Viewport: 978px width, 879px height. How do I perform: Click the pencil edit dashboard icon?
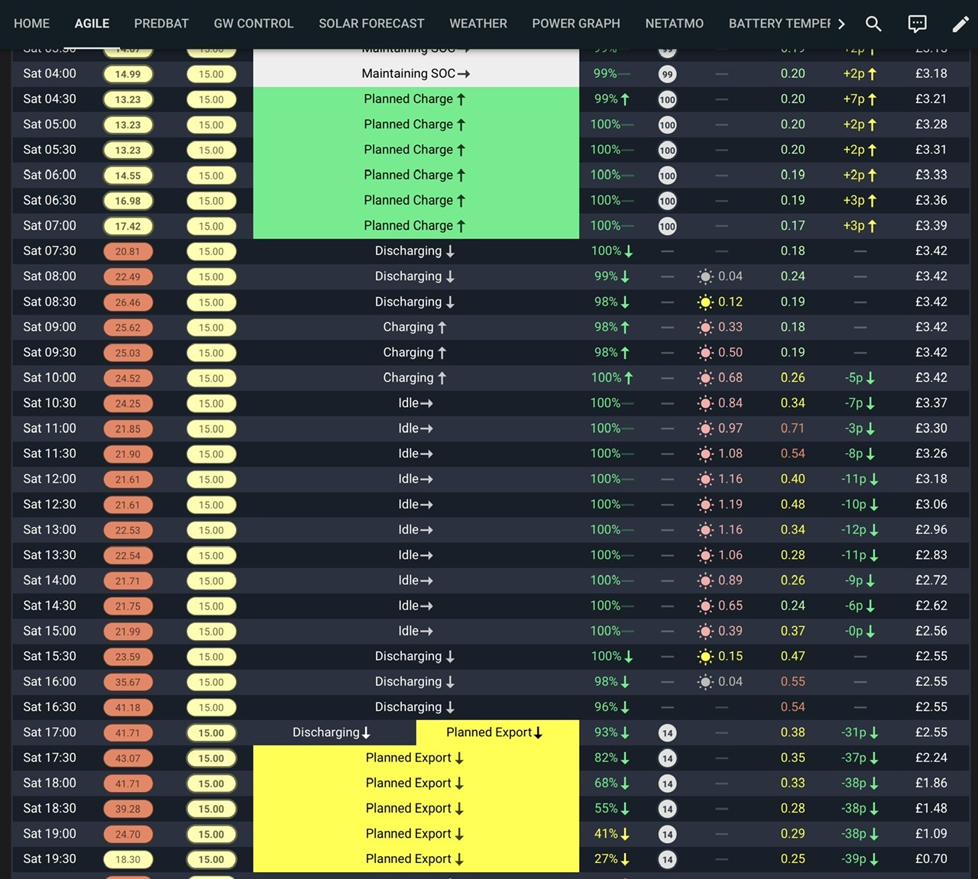(960, 24)
